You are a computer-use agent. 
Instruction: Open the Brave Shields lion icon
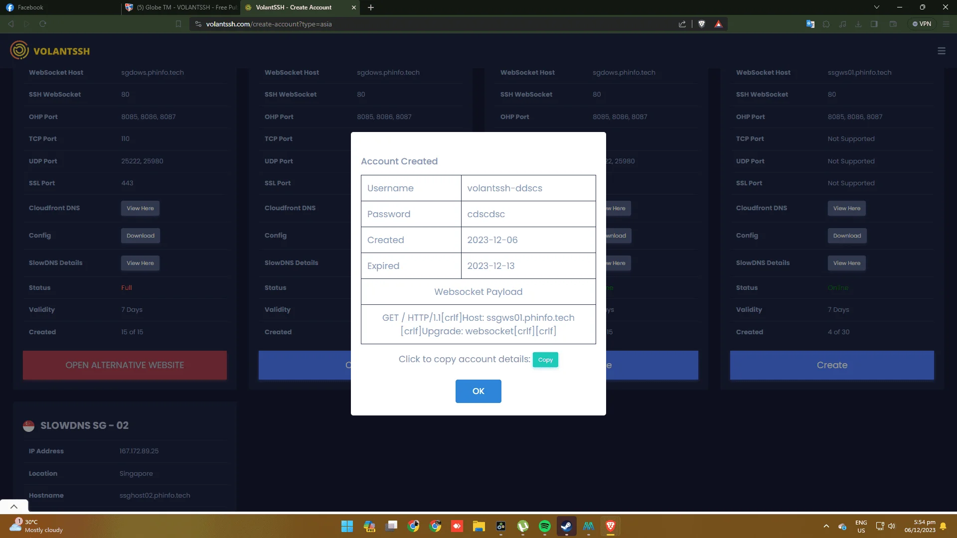click(x=702, y=24)
